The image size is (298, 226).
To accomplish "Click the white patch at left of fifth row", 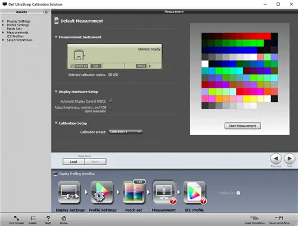I will coord(205,64).
